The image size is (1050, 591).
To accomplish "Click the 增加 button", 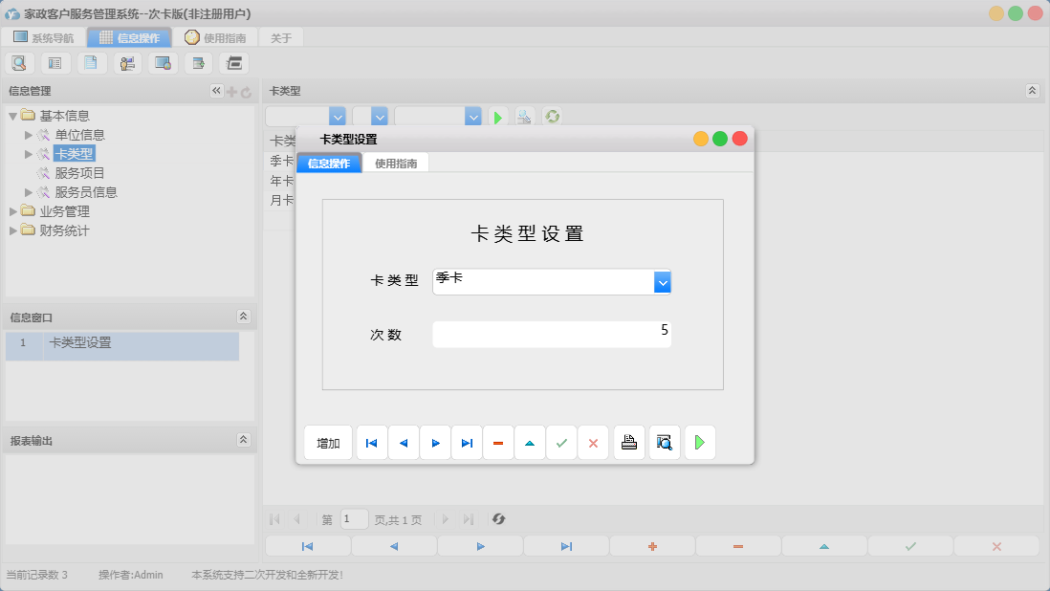I will pyautogui.click(x=328, y=442).
